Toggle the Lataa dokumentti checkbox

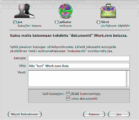click(x=68, y=98)
